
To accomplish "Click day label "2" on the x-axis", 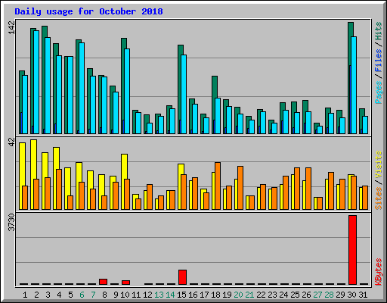I will click(x=36, y=295).
